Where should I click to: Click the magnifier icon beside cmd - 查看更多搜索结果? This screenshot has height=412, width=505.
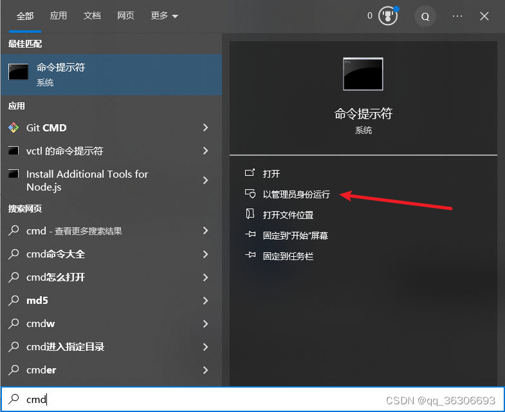[14, 230]
